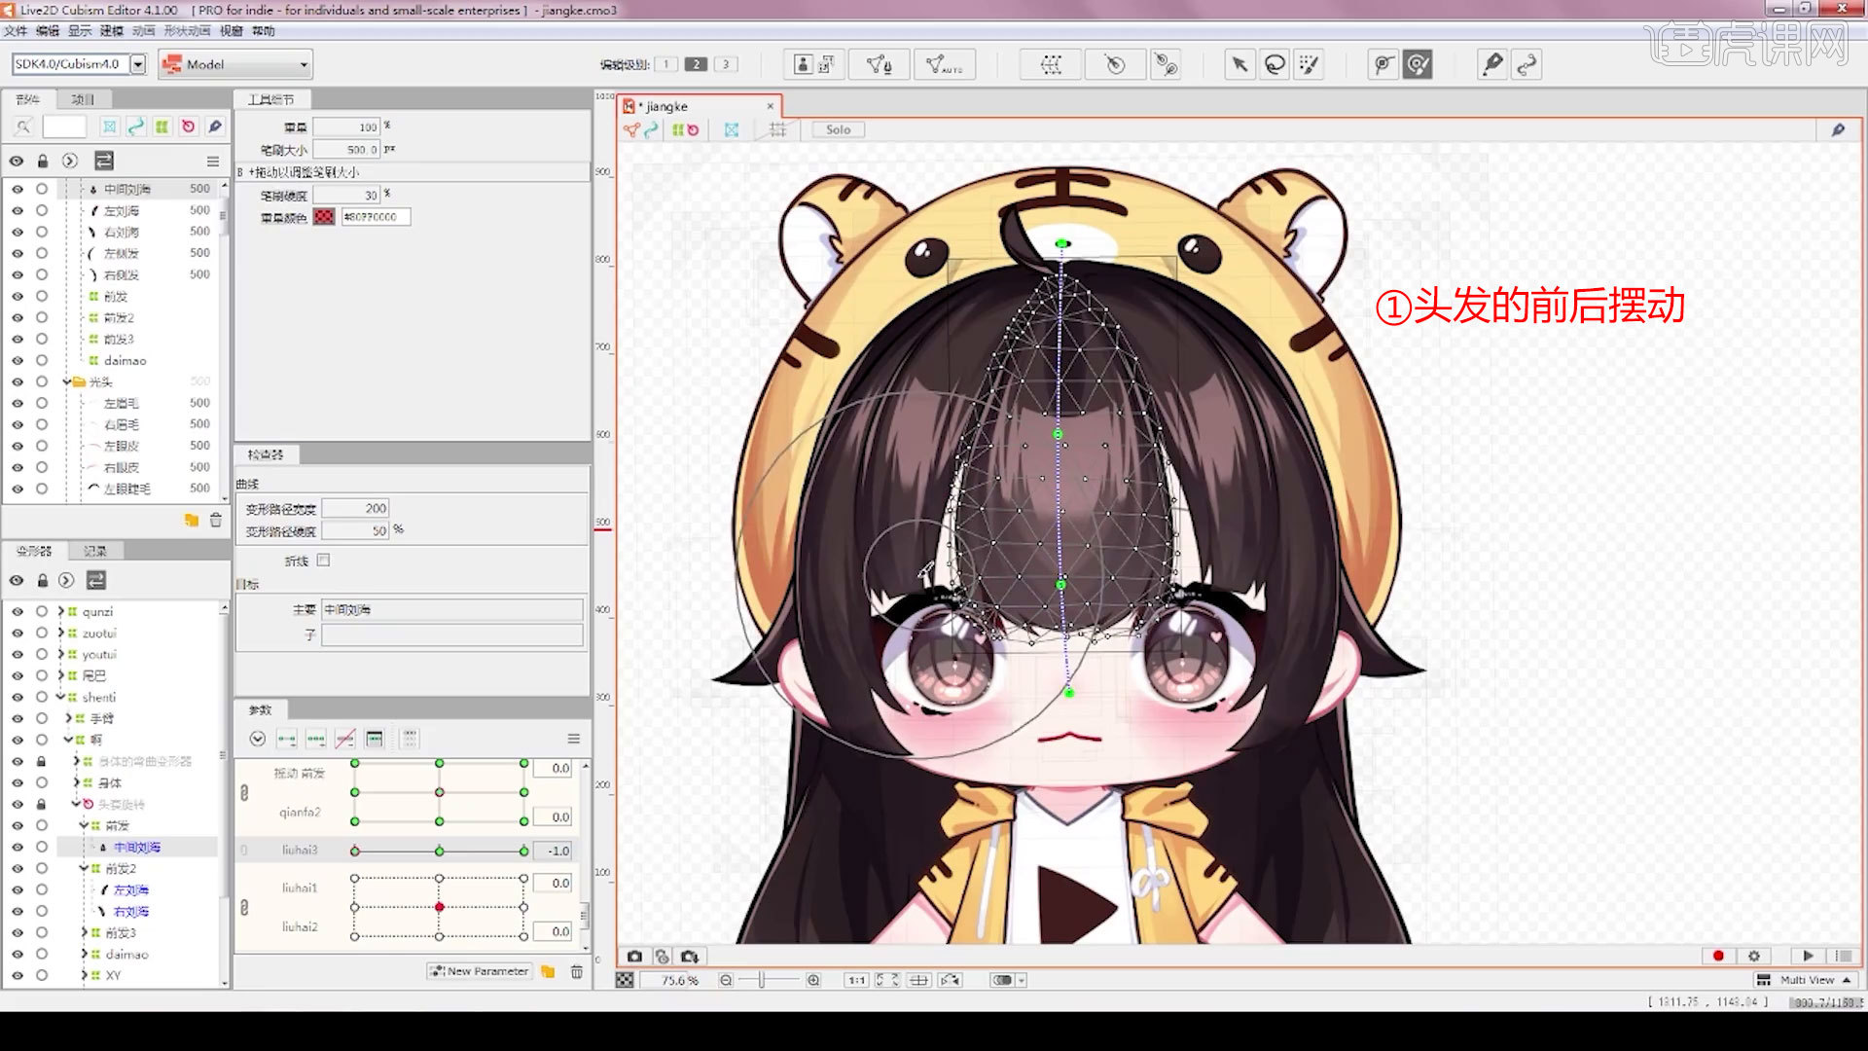This screenshot has width=1868, height=1051.
Task: Click the pen tool in top toolbar
Action: [1491, 65]
